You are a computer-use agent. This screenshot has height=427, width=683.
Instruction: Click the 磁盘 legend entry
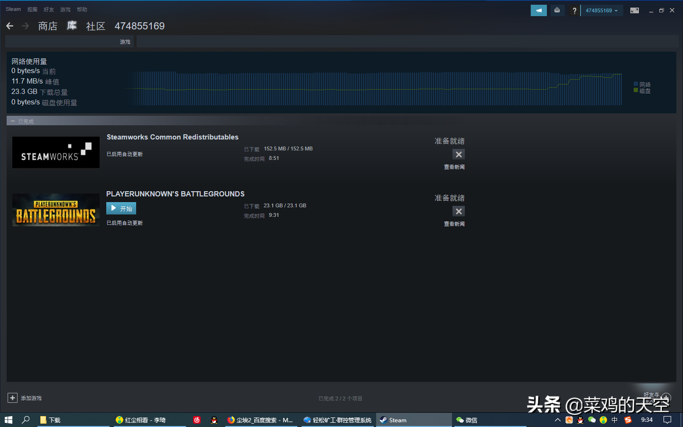[642, 91]
